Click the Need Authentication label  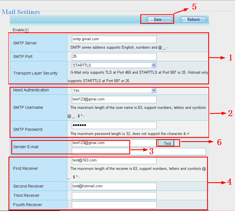click(x=31, y=90)
